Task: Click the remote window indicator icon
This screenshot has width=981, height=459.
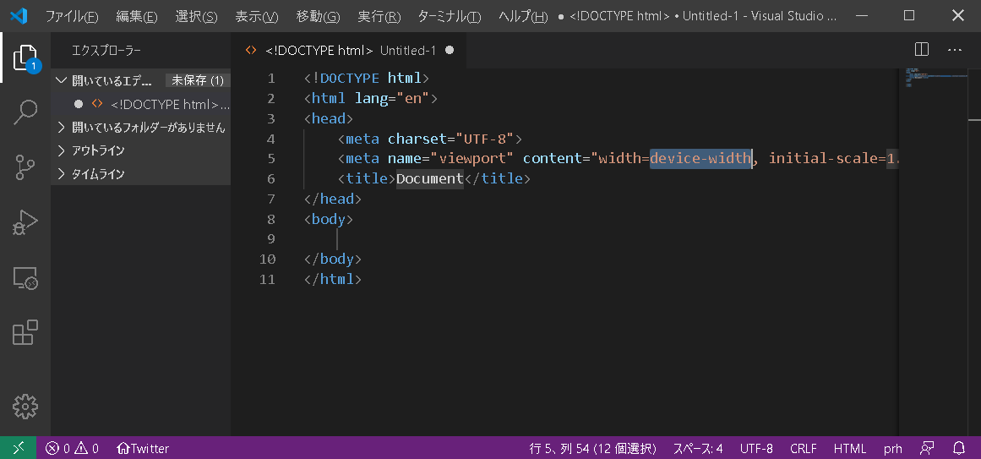Action: [18, 448]
